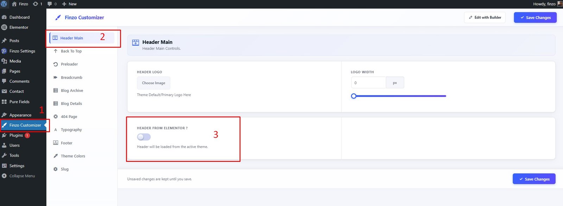Click the bottom Save Changes button
The image size is (563, 206).
coord(534,179)
